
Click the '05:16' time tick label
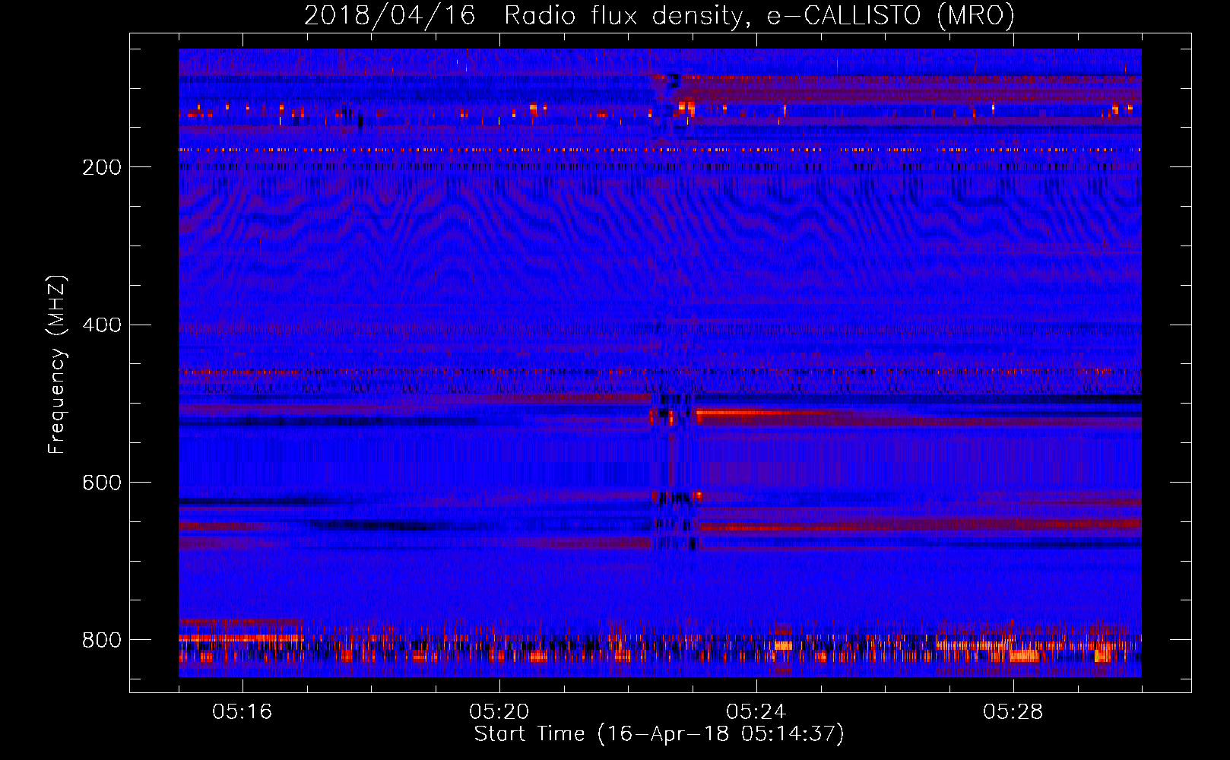242,712
